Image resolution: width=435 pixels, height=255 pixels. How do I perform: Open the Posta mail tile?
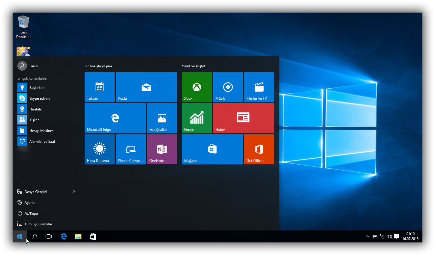click(x=146, y=87)
